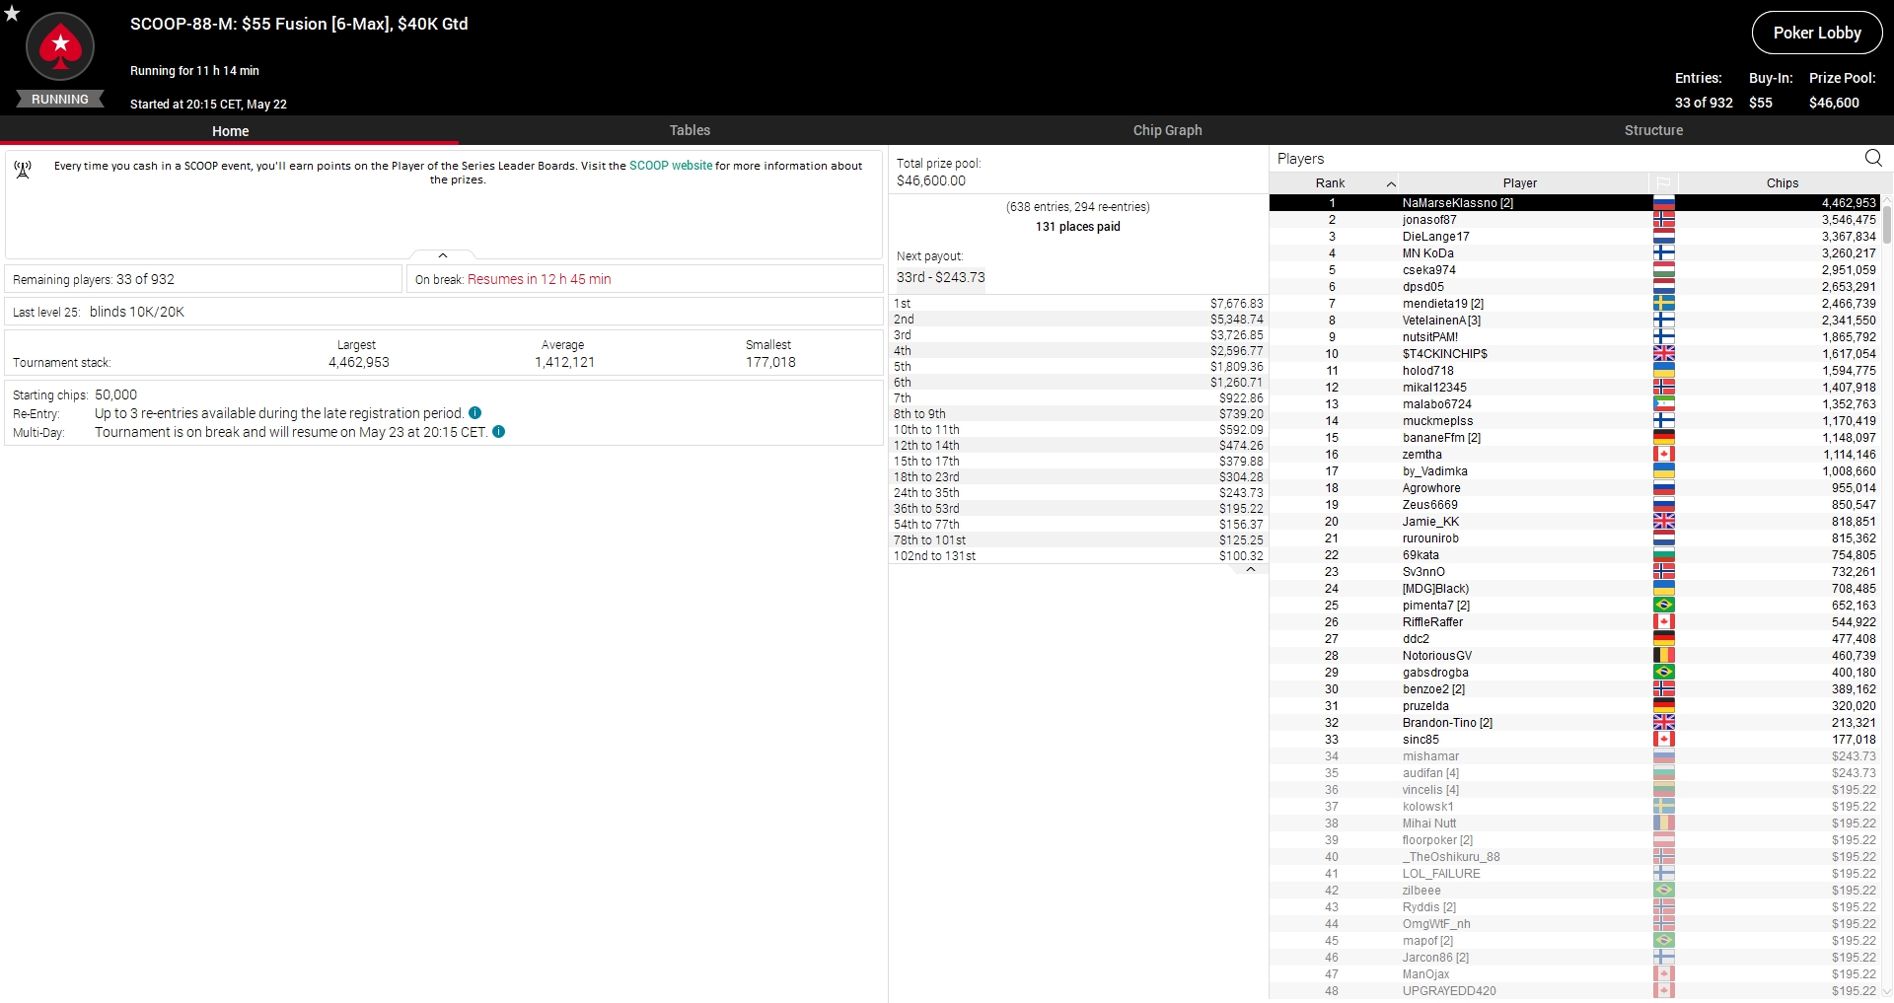Image resolution: width=1894 pixels, height=1003 pixels.
Task: Select player row rurounirob
Action: click(1574, 538)
